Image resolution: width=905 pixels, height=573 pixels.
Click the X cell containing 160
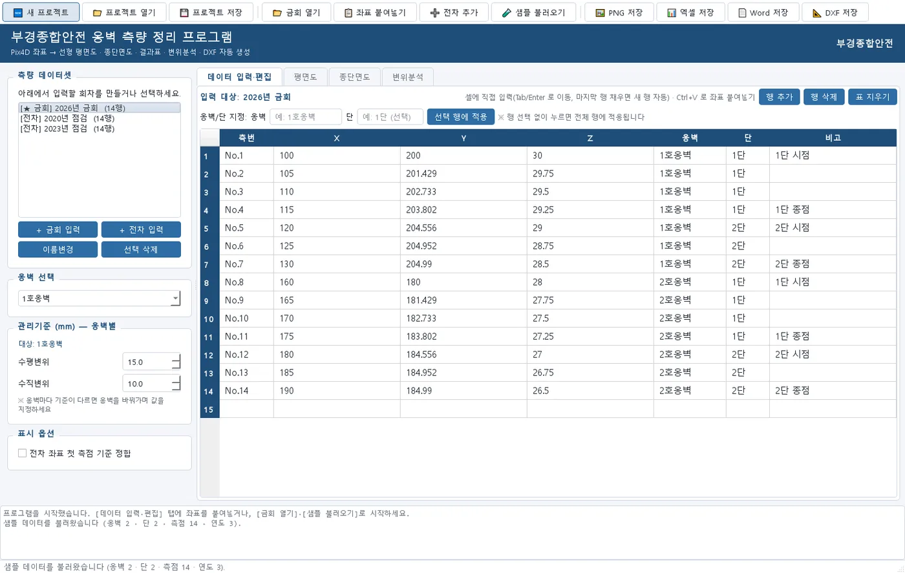(x=337, y=282)
